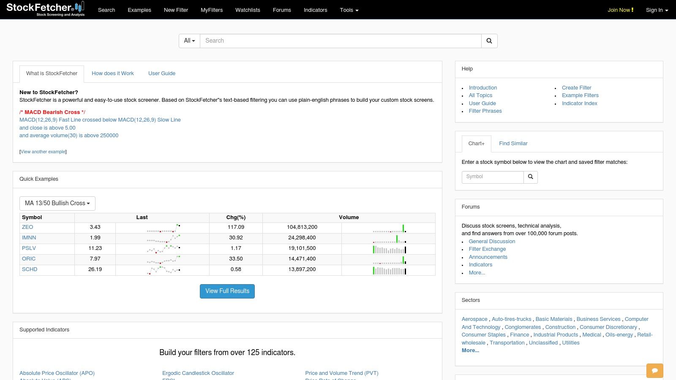Open New Filter from navigation
This screenshot has width=676, height=380.
tap(176, 10)
